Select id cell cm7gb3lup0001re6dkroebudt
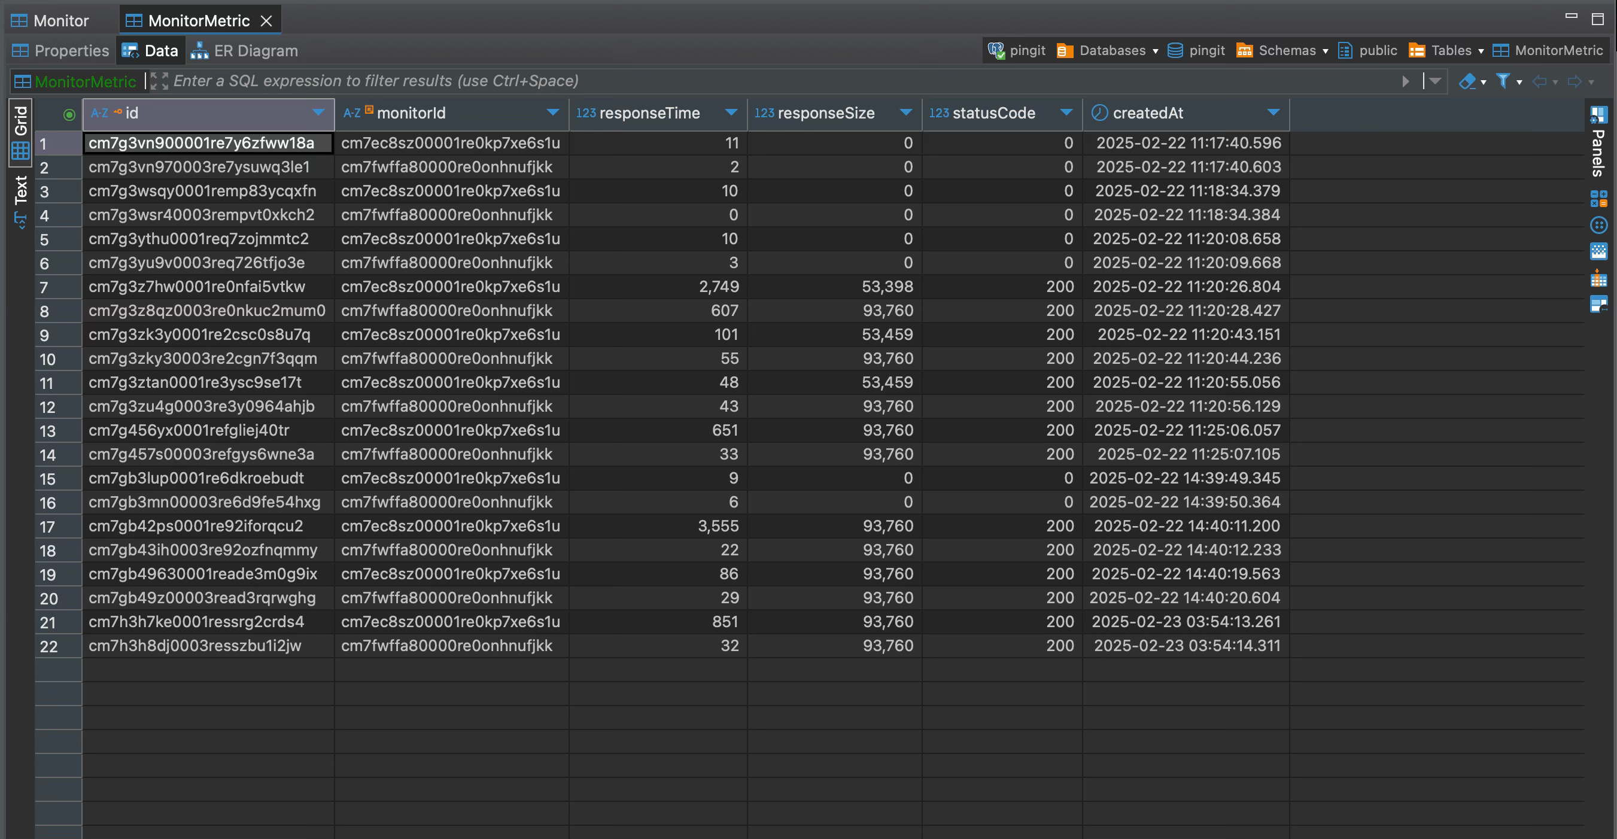The image size is (1617, 839). point(208,479)
